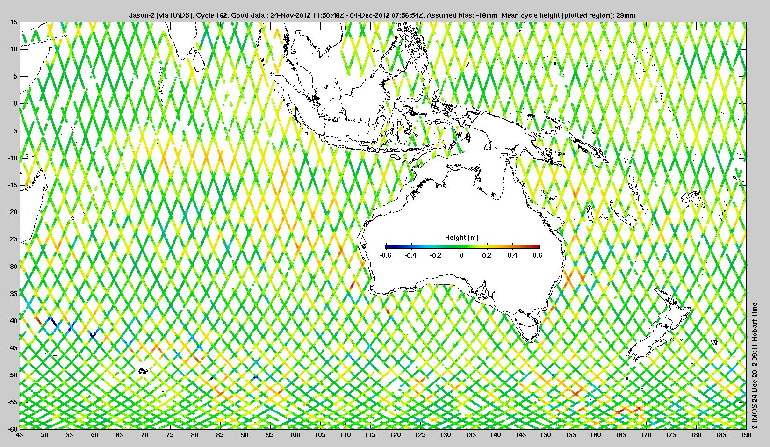
Task: Click latitude tick label -60
Action: [13, 429]
